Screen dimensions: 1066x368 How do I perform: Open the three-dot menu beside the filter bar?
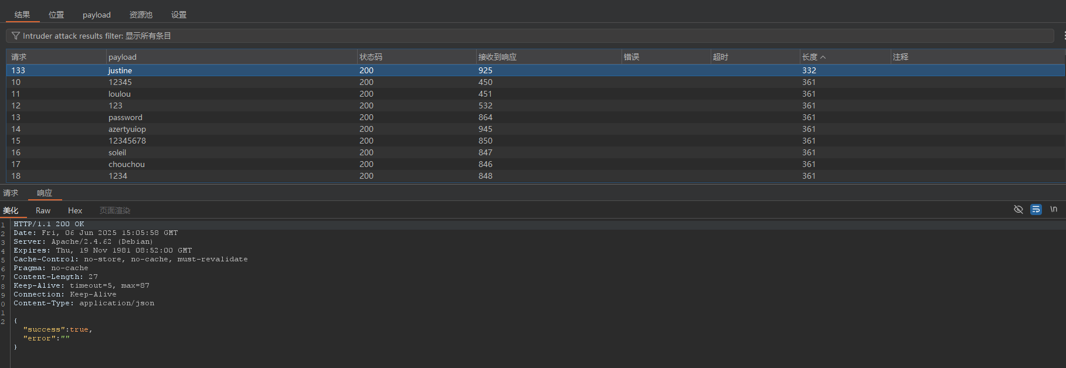coord(1064,36)
